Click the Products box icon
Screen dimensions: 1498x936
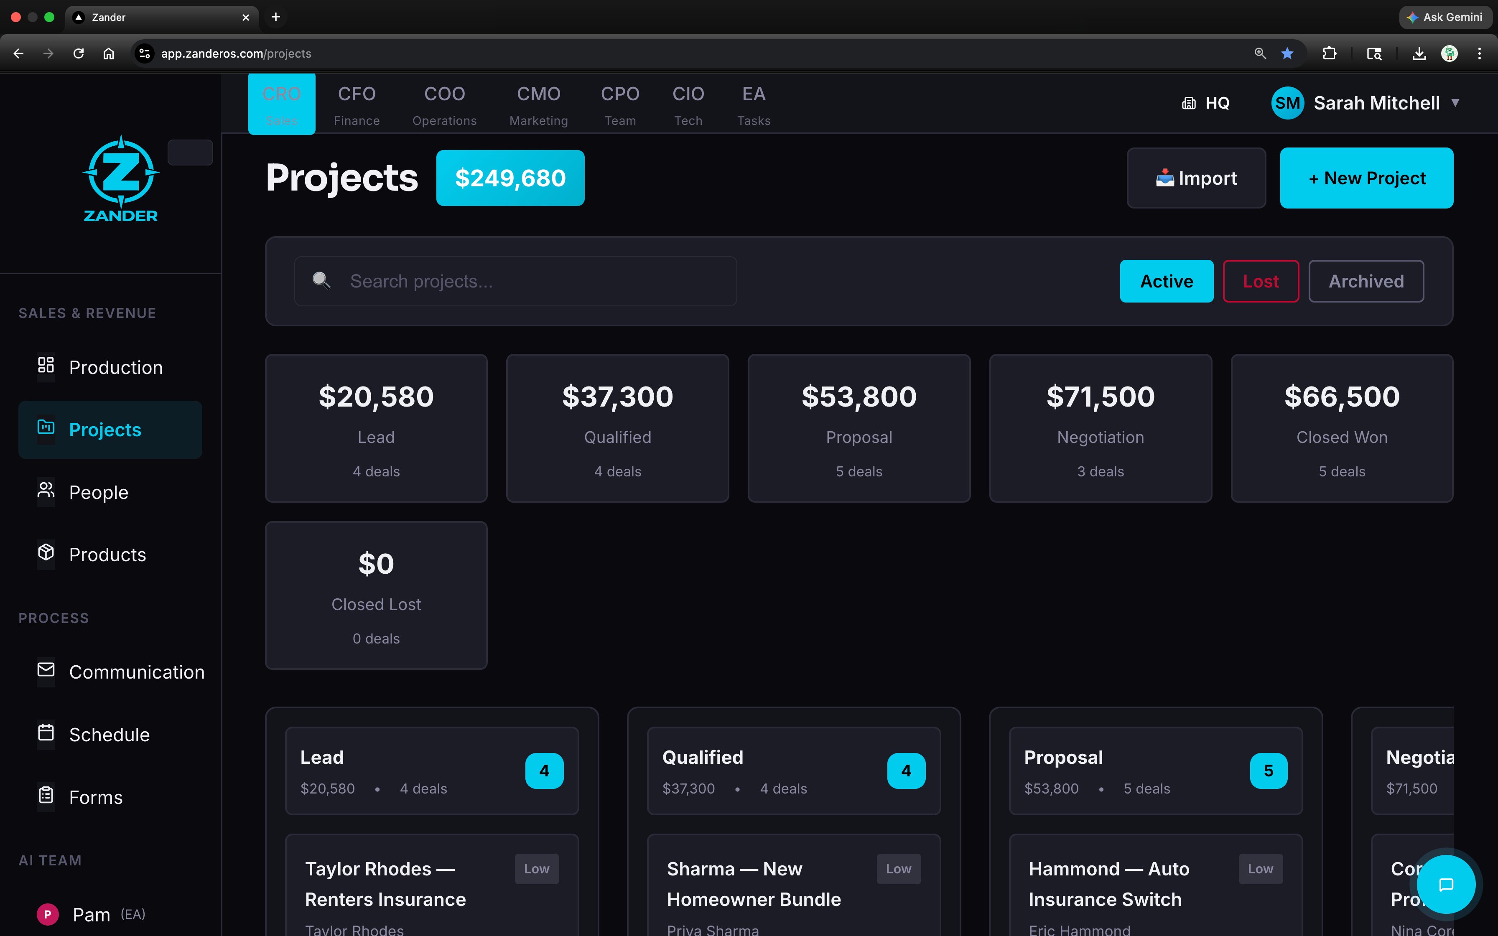pyautogui.click(x=46, y=552)
